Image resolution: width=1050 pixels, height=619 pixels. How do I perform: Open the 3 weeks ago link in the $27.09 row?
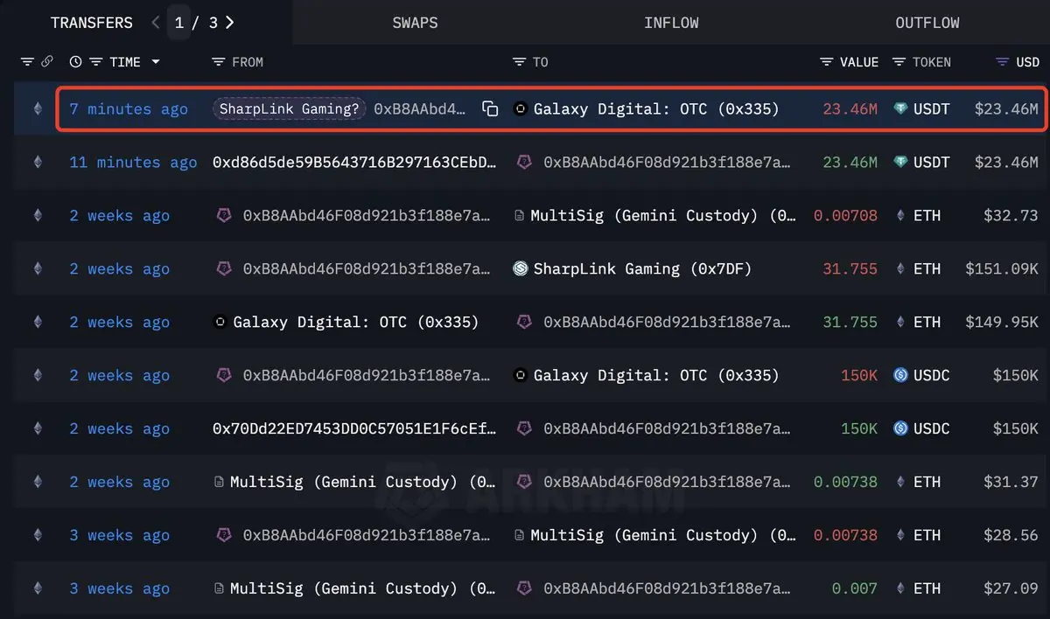tap(119, 589)
